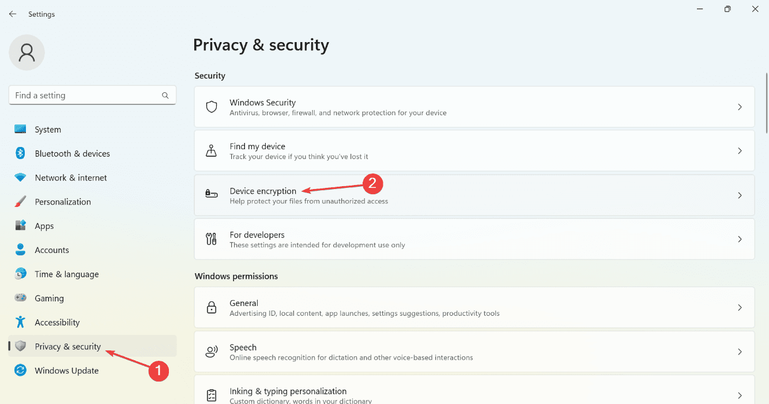
Task: Click the Windows Update sync icon
Action: pos(21,371)
